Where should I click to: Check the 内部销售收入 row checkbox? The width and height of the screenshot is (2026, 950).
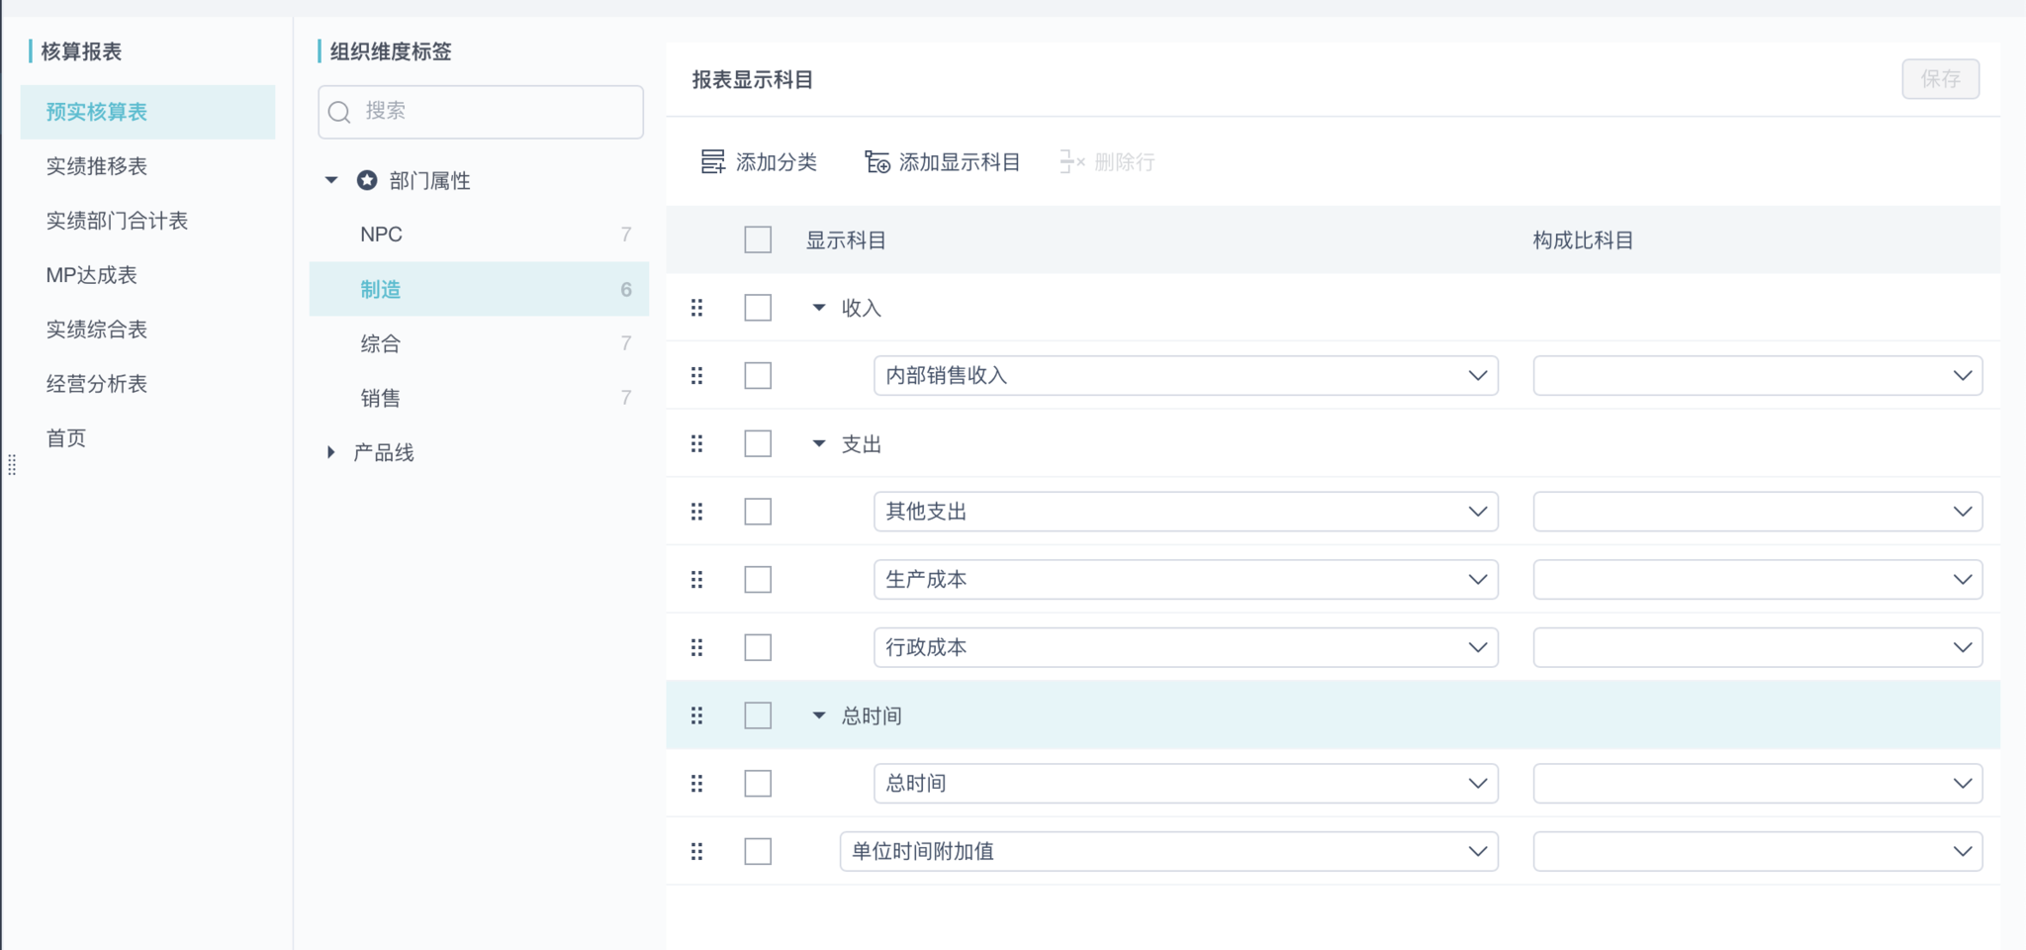[x=758, y=376]
